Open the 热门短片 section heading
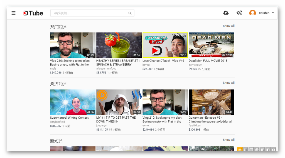 [x=58, y=27]
